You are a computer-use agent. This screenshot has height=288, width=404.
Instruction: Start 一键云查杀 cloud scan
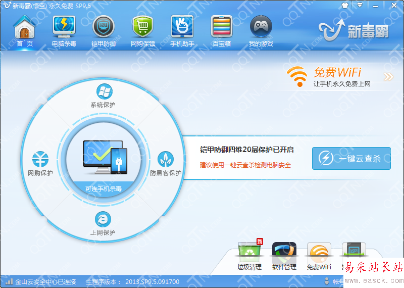coord(351,158)
